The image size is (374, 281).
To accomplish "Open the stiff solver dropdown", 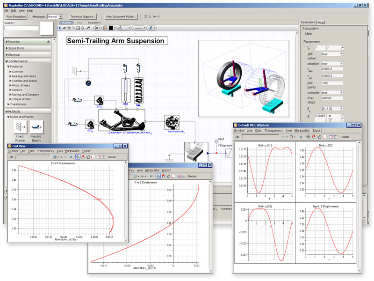I will tap(343, 54).
